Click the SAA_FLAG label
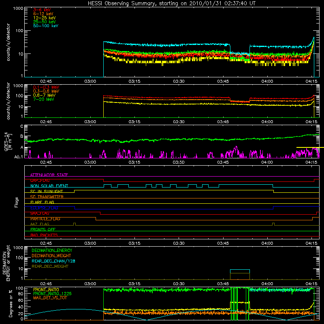This screenshot has height=324, width=324. tap(40, 213)
